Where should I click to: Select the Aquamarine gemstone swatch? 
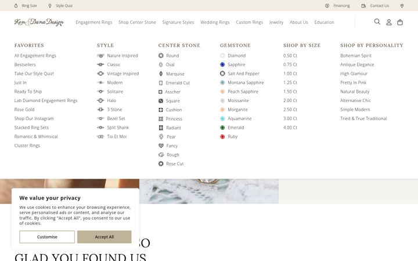222,118
